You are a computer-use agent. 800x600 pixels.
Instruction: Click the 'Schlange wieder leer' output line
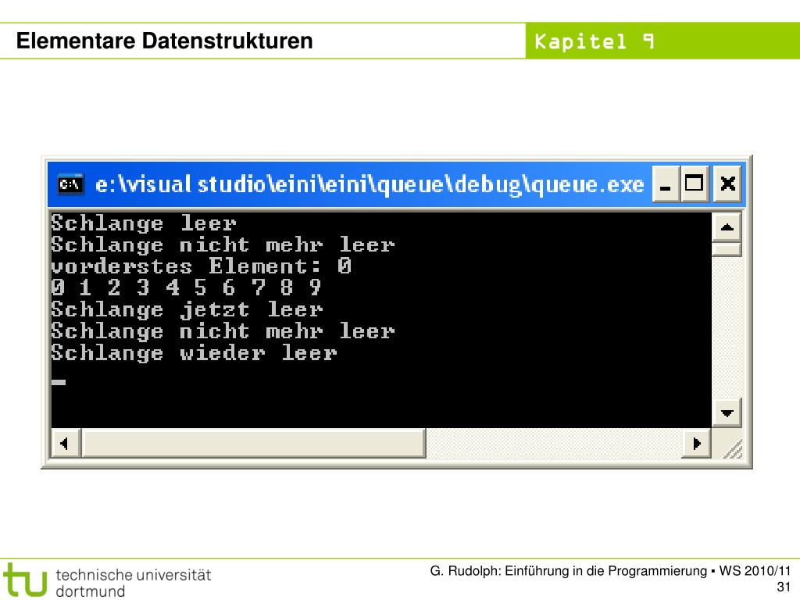[194, 353]
